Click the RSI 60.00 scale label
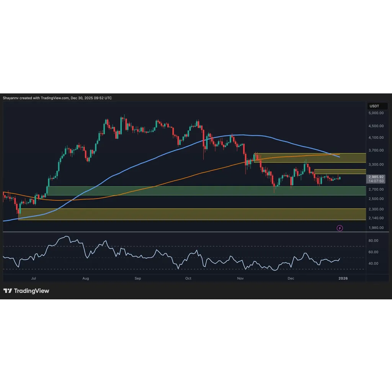The width and height of the screenshot is (392, 392). point(373,252)
